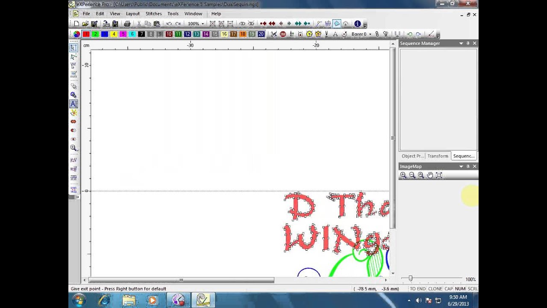The height and width of the screenshot is (308, 547).
Task: Open Sequence Manager panel options arrow
Action: [x=461, y=43]
